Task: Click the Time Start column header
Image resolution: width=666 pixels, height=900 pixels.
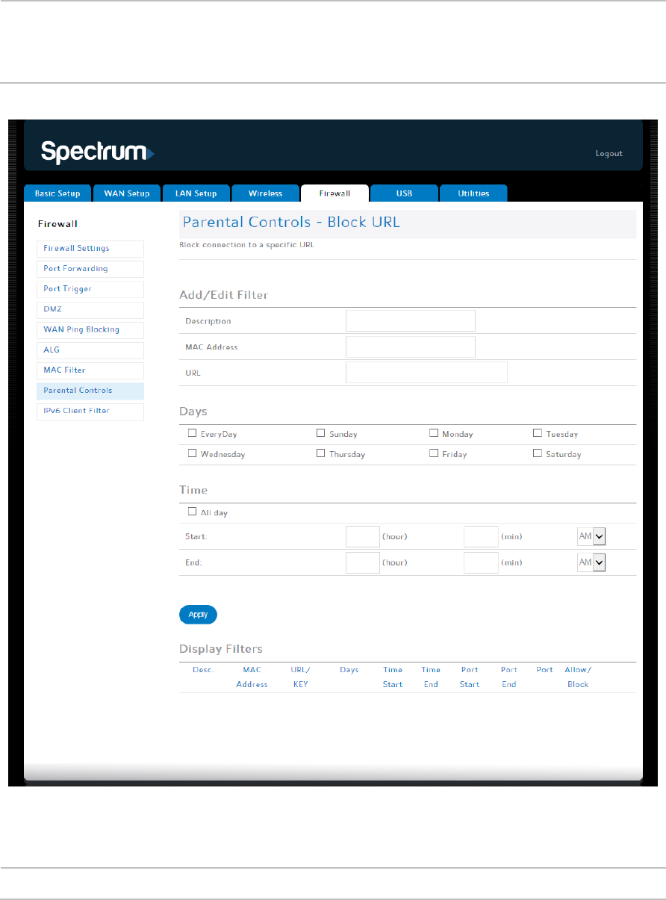Action: tap(393, 677)
